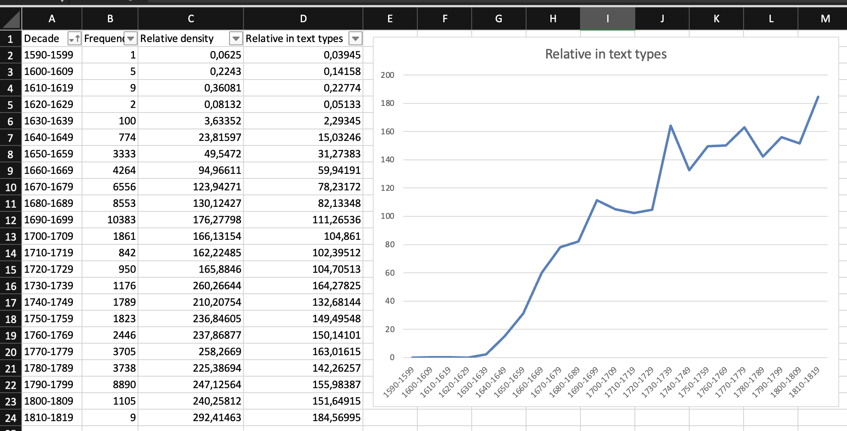Screen dimensions: 847x431
Task: Select the 'Decade' header cell
Action: (x=52, y=39)
